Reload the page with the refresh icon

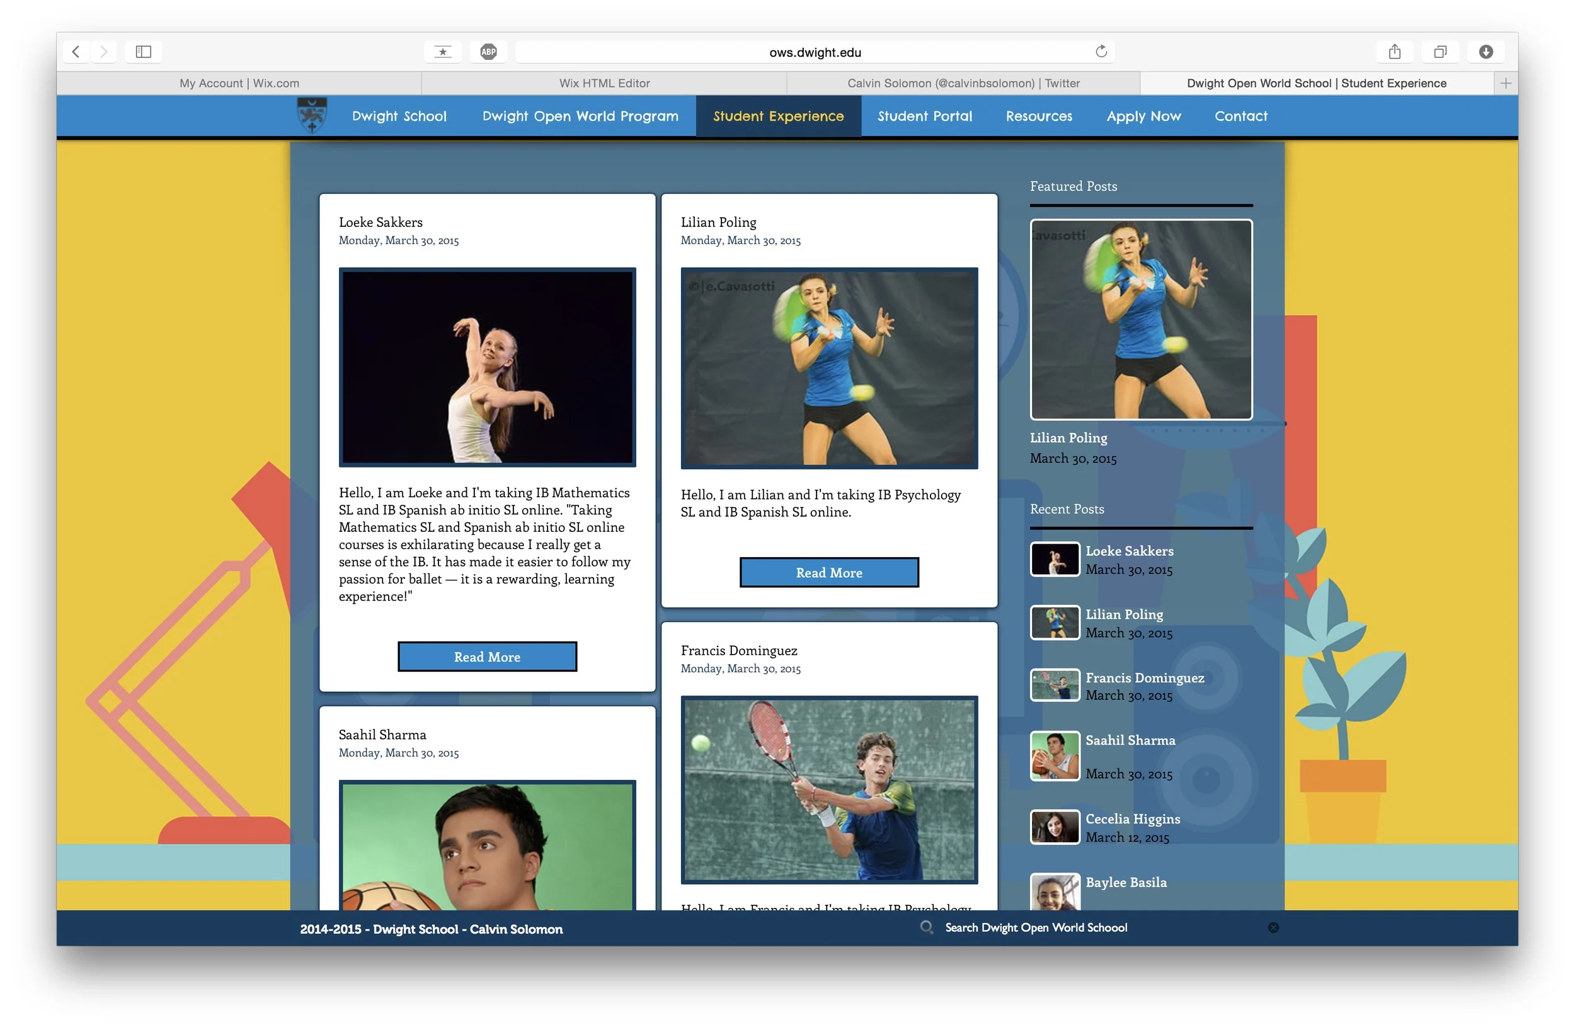pos(1101,52)
